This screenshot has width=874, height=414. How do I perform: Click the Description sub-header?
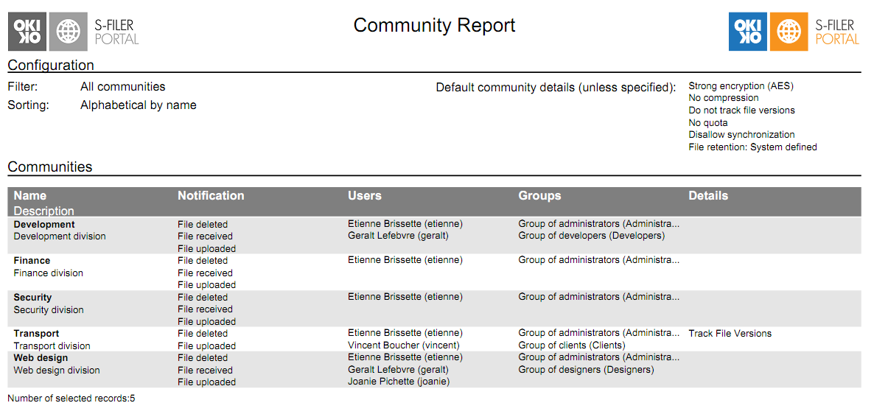pyautogui.click(x=44, y=211)
